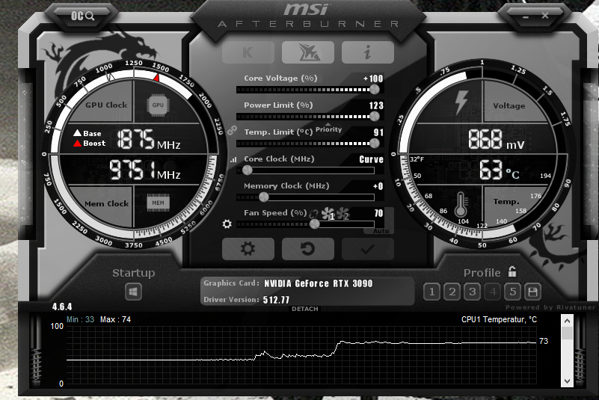The image size is (599, 400).
Task: Click DETACH to undock the monitor
Action: (305, 309)
